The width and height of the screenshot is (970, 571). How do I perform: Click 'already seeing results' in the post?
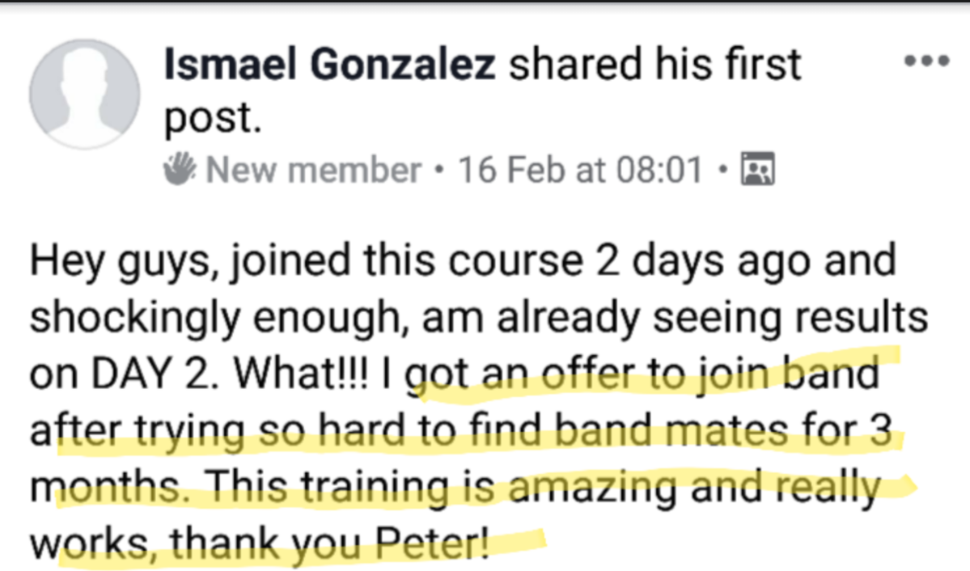pos(705,319)
